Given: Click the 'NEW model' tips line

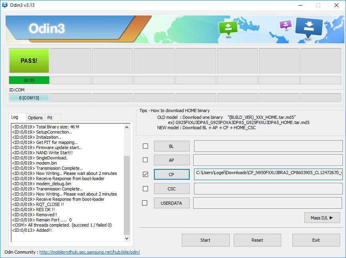Looking at the screenshot, I should (206, 128).
